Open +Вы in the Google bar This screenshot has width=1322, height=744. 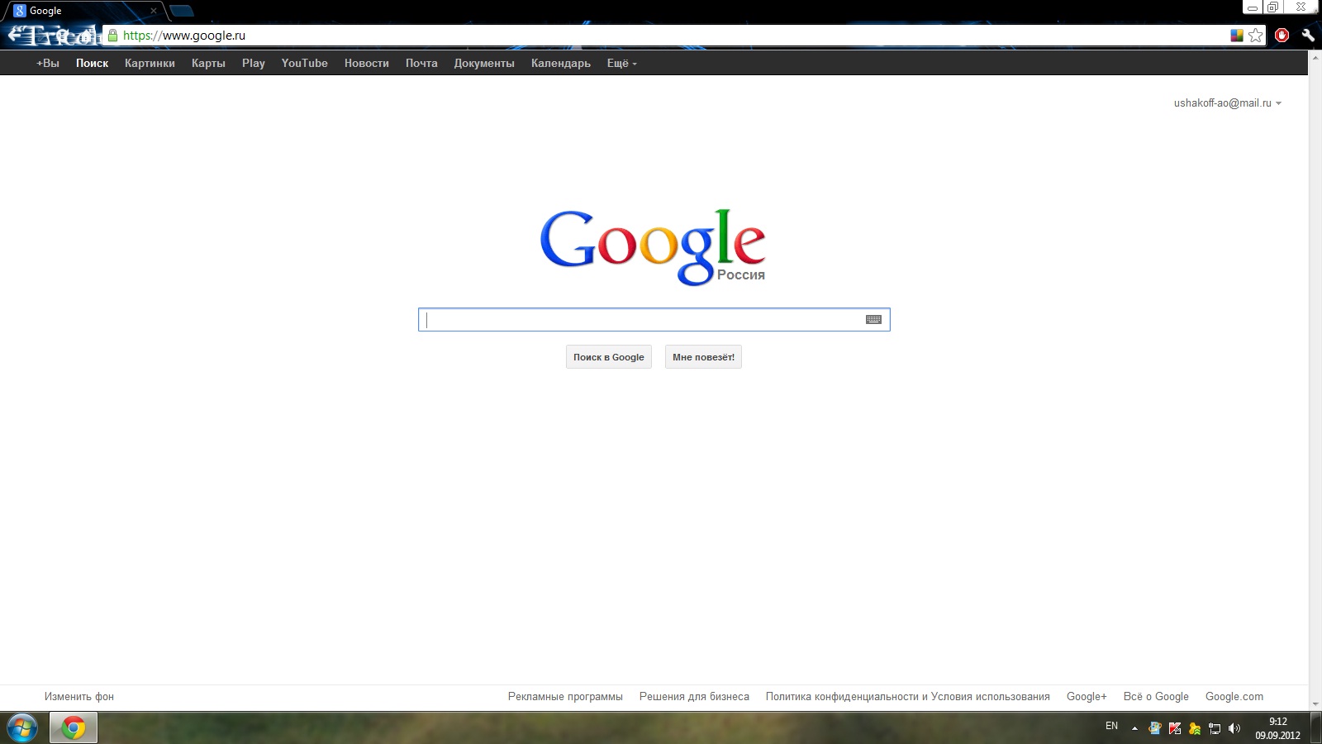pos(48,63)
